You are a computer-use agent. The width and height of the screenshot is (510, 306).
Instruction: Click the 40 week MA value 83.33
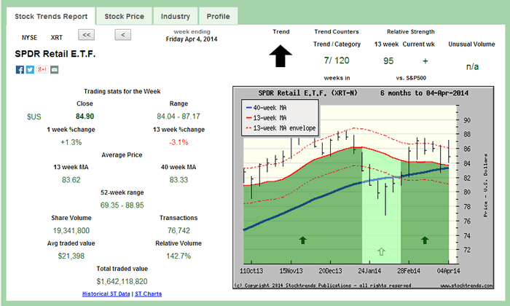click(178, 180)
